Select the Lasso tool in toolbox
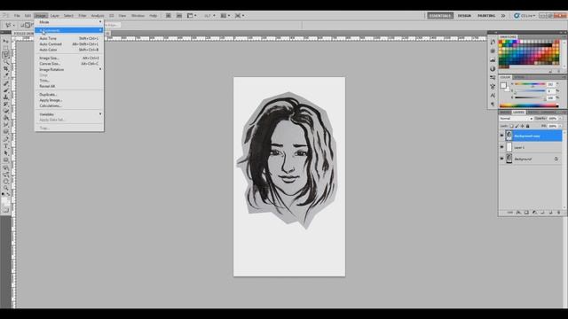Viewport: 568px width, 319px height. point(6,55)
